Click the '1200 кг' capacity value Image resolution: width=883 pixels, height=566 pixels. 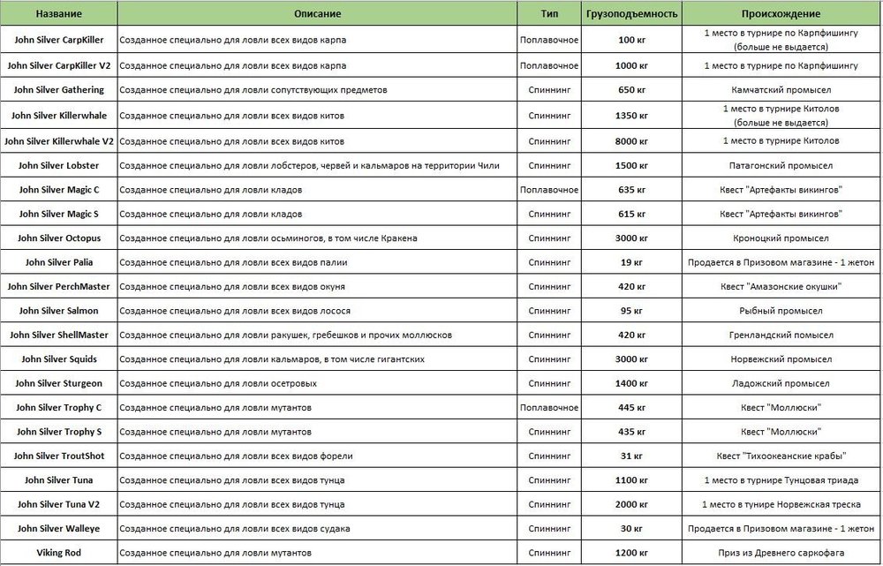coord(631,553)
